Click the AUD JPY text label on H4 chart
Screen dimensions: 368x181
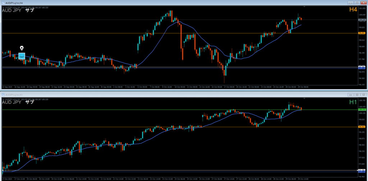(11, 10)
